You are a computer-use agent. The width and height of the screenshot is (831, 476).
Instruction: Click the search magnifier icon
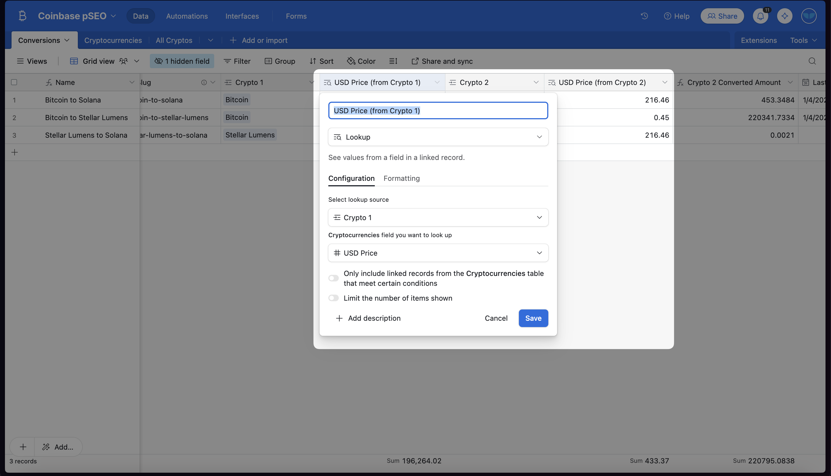pos(812,61)
